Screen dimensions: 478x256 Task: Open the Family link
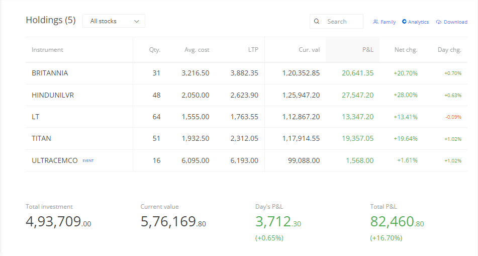pos(385,22)
